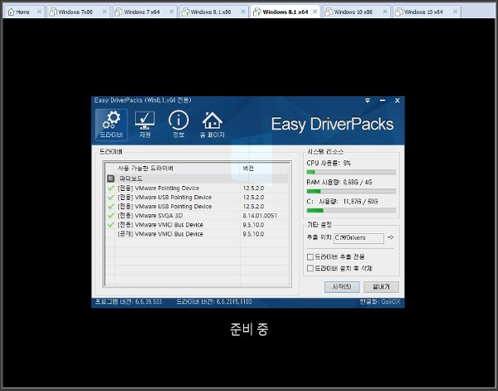498x391 pixels.
Task: Close the Windows 10 x86 tab
Action: (385, 12)
